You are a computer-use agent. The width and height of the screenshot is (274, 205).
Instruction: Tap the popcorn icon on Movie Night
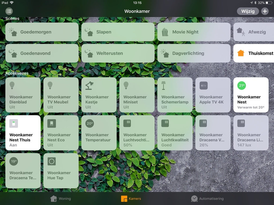coord(165,32)
